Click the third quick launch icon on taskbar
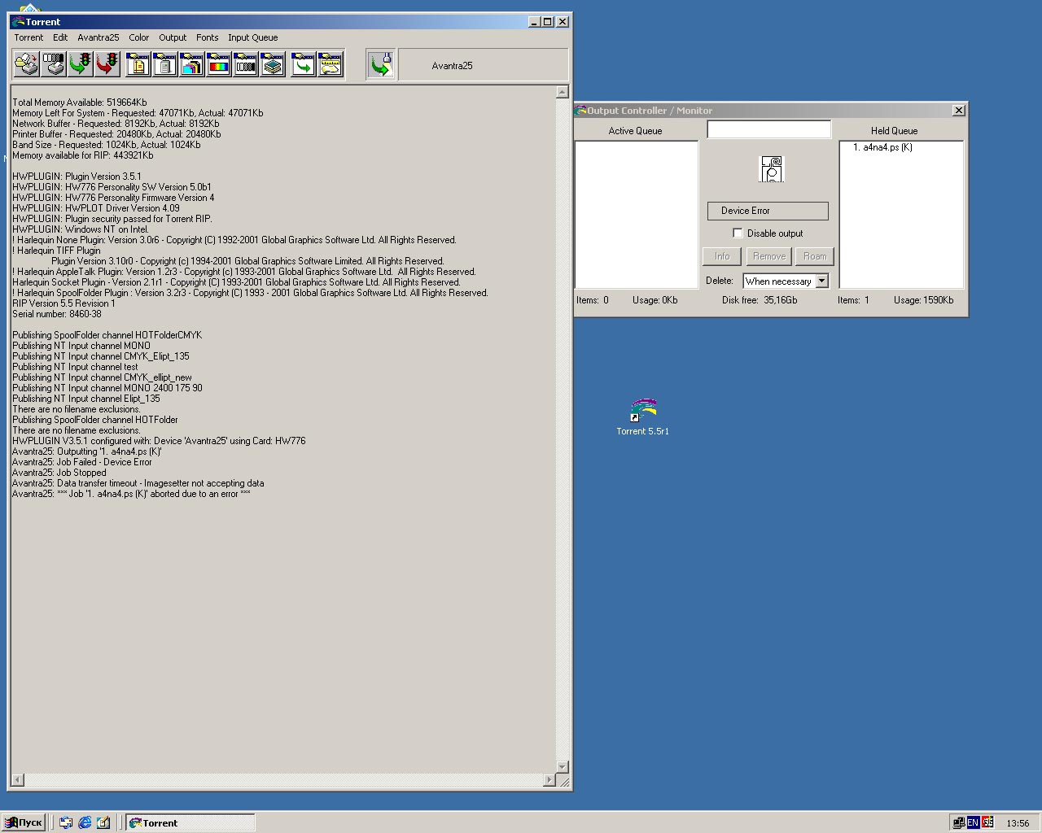 coord(103,822)
